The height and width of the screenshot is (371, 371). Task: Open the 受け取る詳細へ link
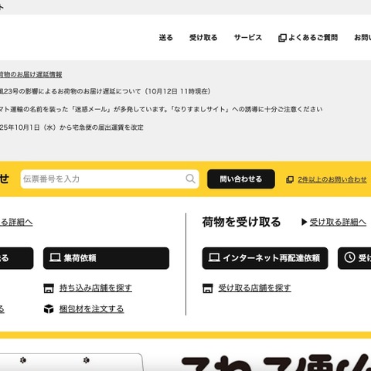[338, 222]
